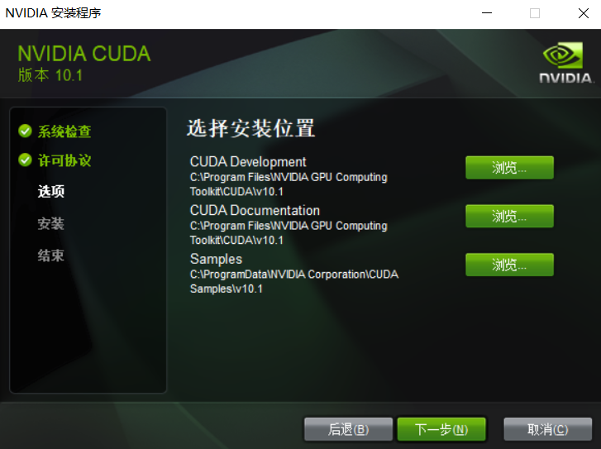
Task: Click the NVIDIA eye logo icon
Action: click(x=563, y=55)
